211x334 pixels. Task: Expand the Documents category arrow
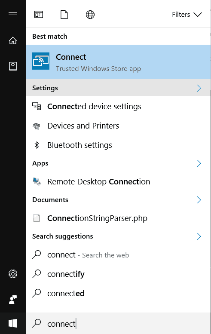tap(199, 200)
